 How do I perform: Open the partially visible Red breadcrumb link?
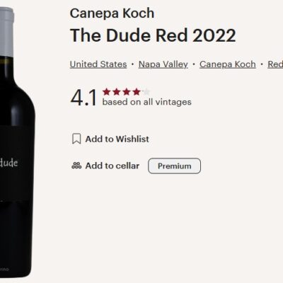click(275, 64)
